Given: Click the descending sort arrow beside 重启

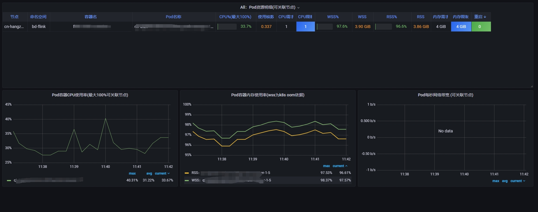Looking at the screenshot, I should (x=485, y=17).
